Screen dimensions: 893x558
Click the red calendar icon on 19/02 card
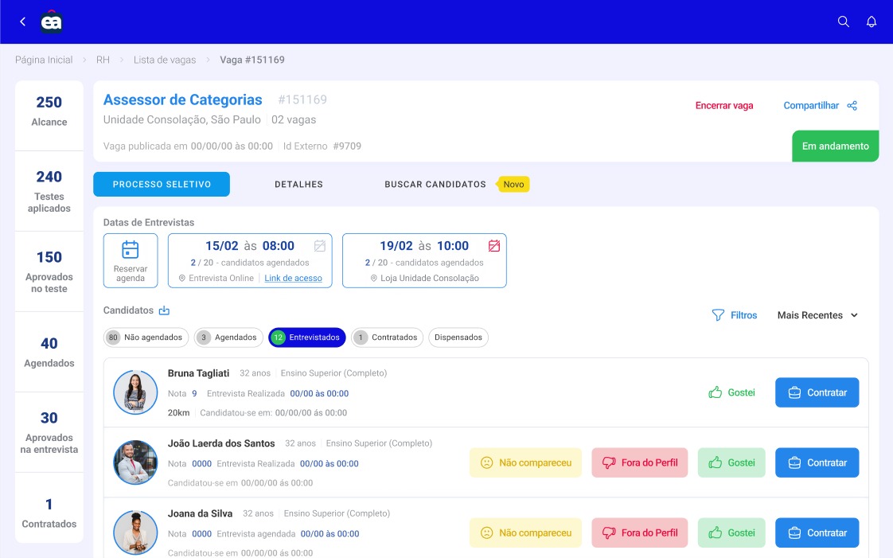pyautogui.click(x=494, y=246)
